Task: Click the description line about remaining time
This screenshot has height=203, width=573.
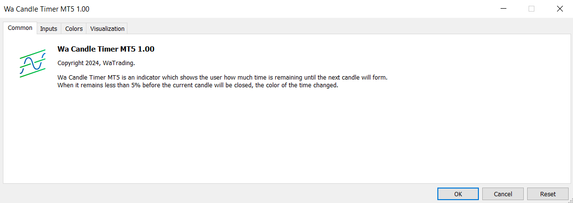Action: 222,78
